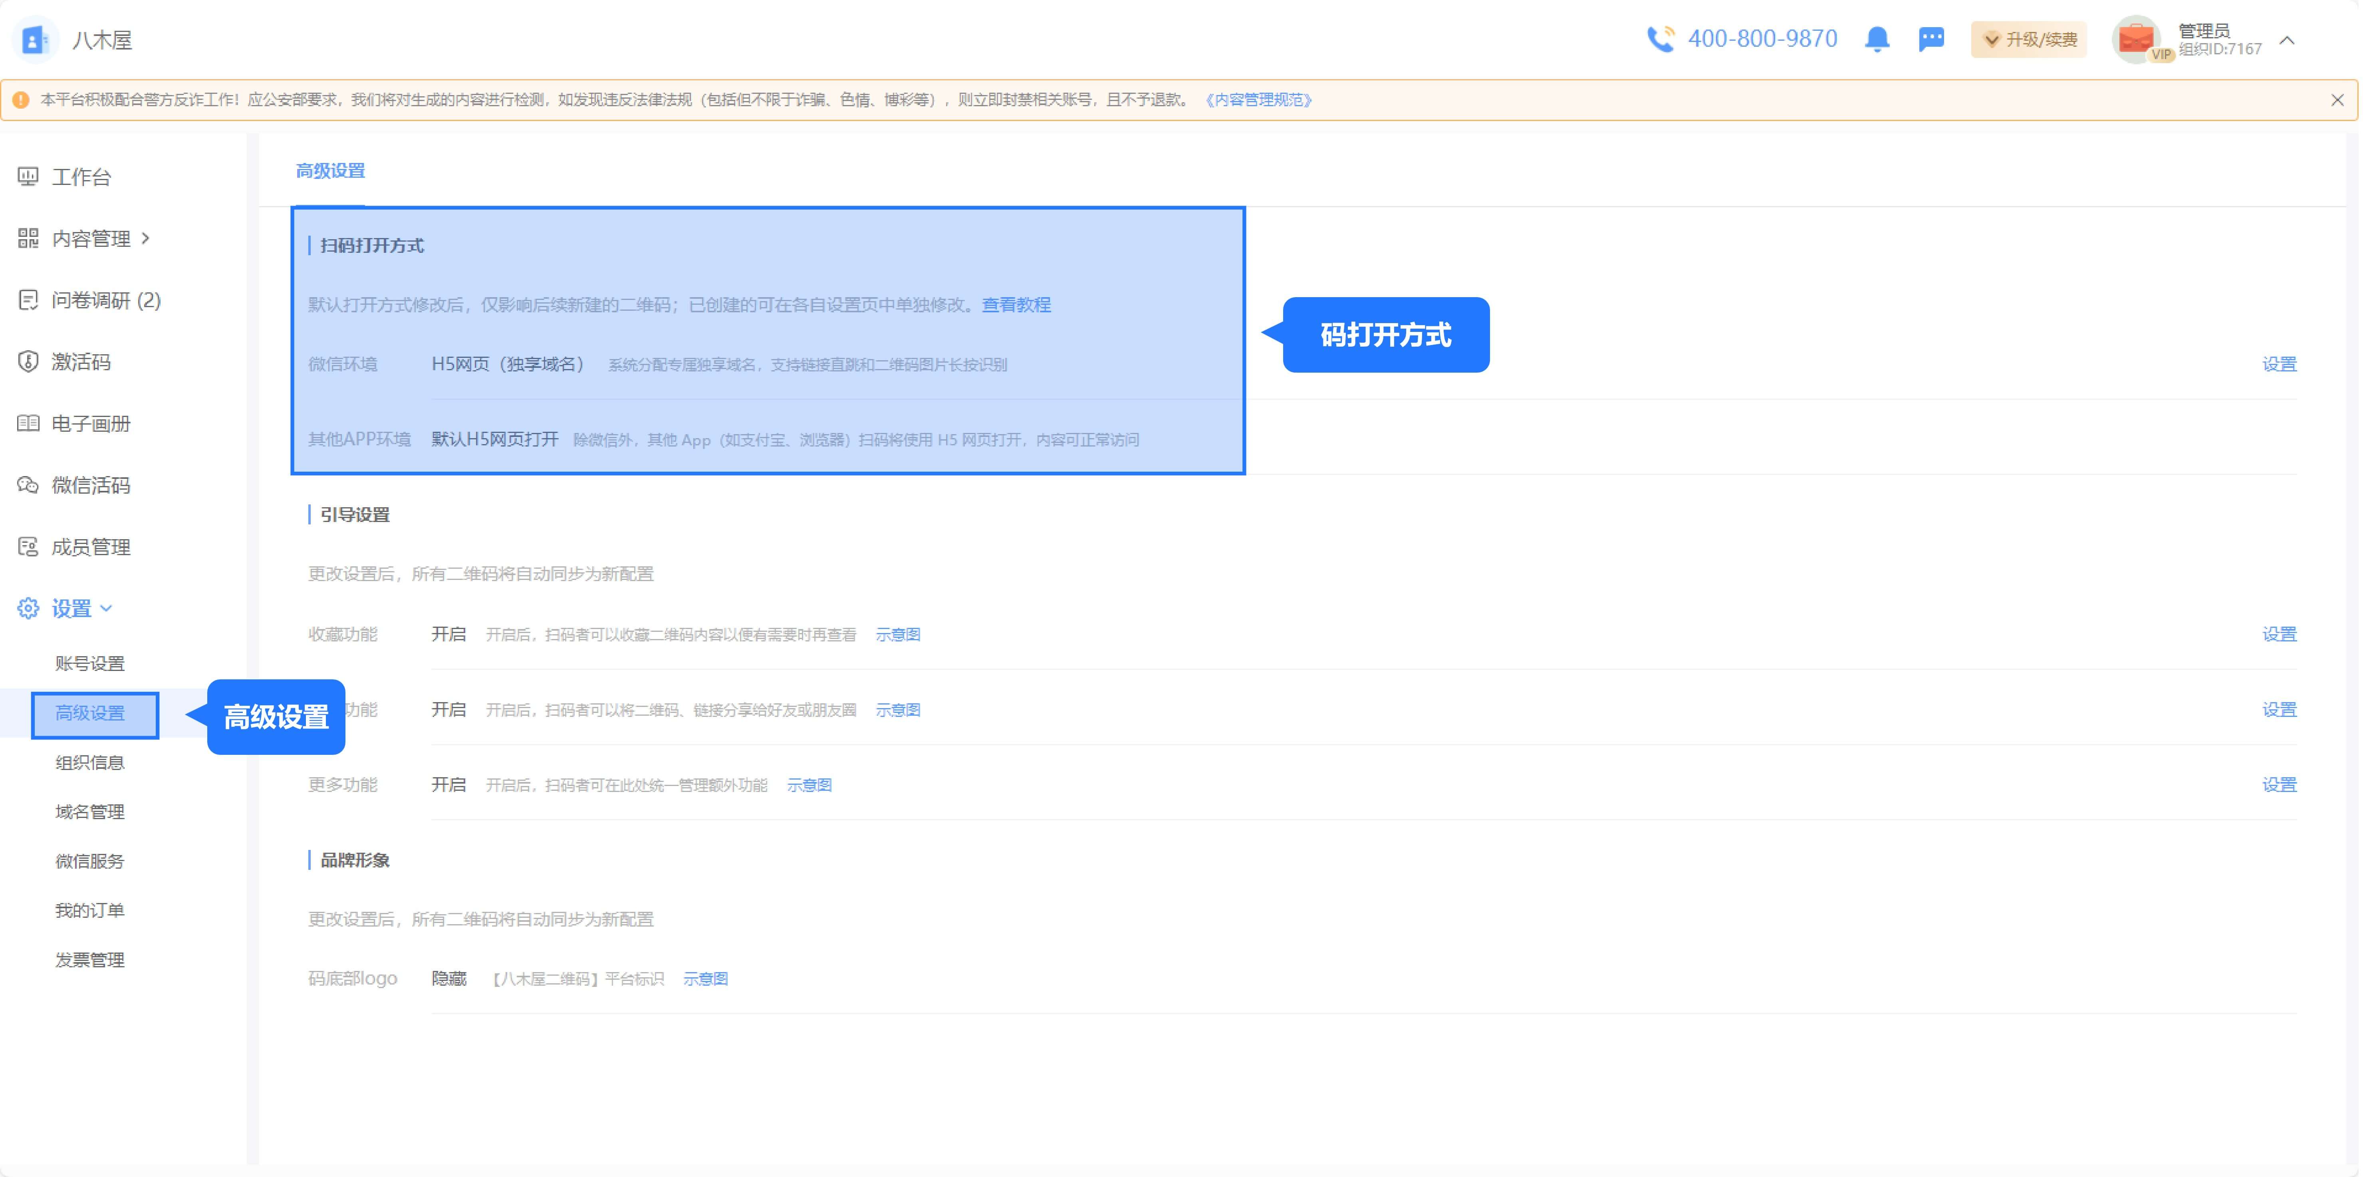Open 问卷调研 (2) in the sidebar
This screenshot has width=2363, height=1177.
105,300
